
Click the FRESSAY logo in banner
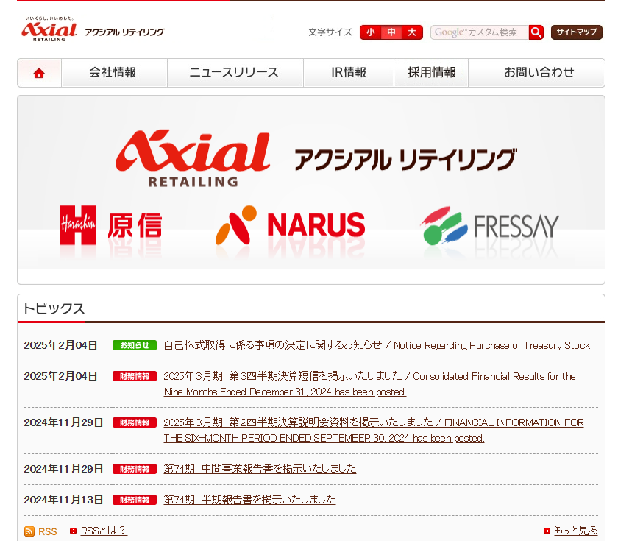pos(489,225)
